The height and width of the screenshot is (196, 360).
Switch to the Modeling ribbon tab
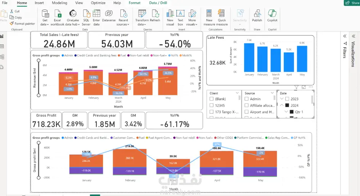(x=59, y=3)
